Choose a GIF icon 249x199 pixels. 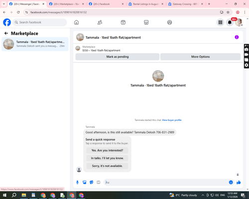[x=99, y=183]
